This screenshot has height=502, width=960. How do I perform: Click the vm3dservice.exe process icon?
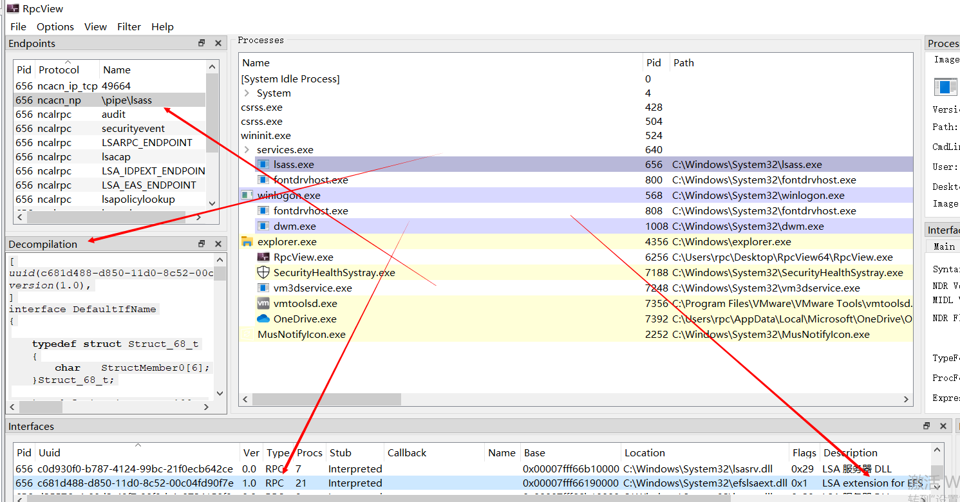tap(263, 288)
